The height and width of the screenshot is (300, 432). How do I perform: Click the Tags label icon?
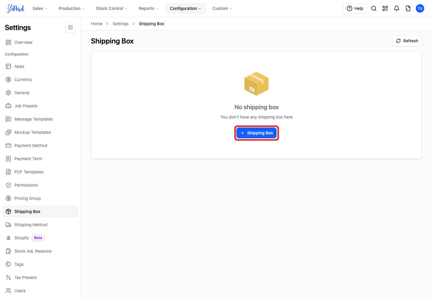(x=8, y=264)
